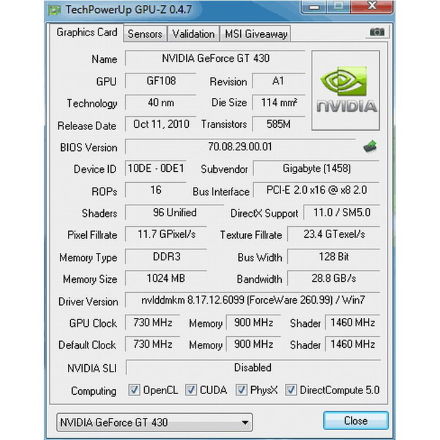The image size is (440, 440).
Task: Switch to the Sensors tab
Action: [145, 34]
